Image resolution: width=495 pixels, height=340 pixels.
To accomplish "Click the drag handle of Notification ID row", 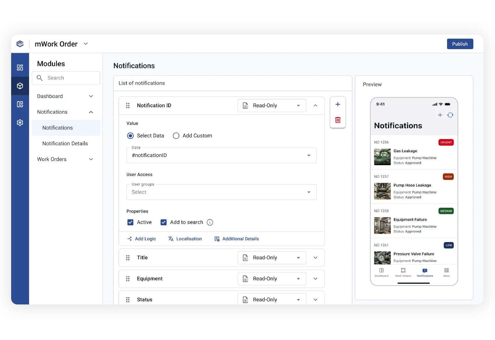I will tap(128, 106).
